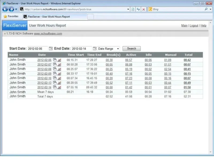Viewport: 214px width, 161px height.
Task: Select time start 08:15:31 cell
Action: click(72, 60)
